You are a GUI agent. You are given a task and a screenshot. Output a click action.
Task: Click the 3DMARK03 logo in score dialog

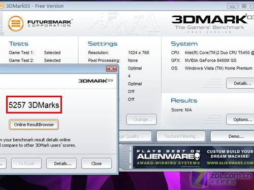click(x=96, y=81)
